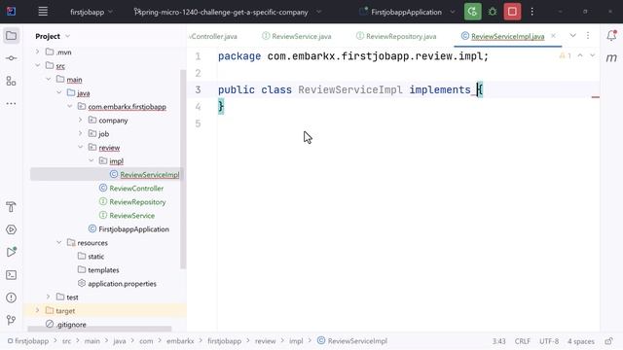
Task: Open the main hamburger menu
Action: pos(43,12)
